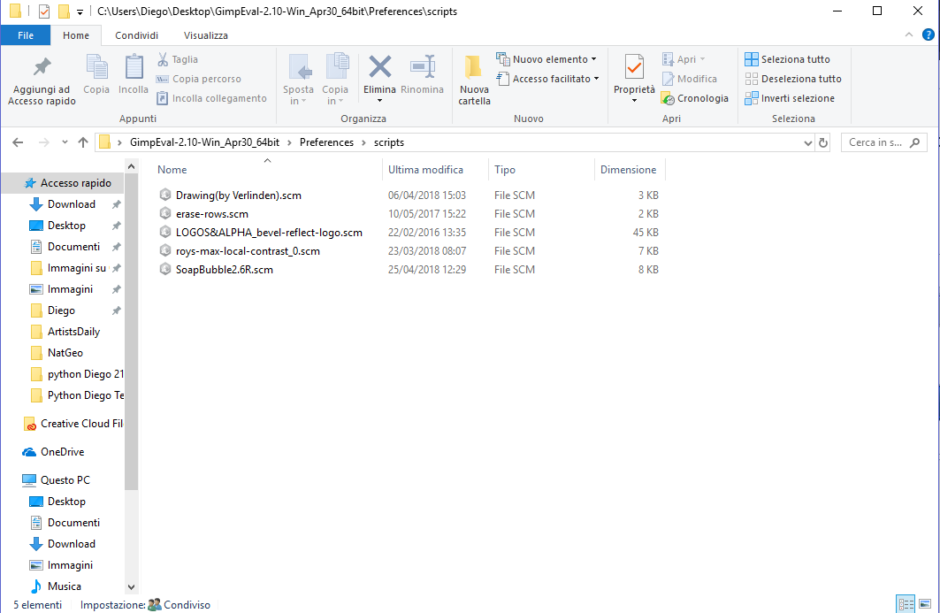This screenshot has height=613, width=940.
Task: Click Seleziona tutto
Action: (787, 59)
